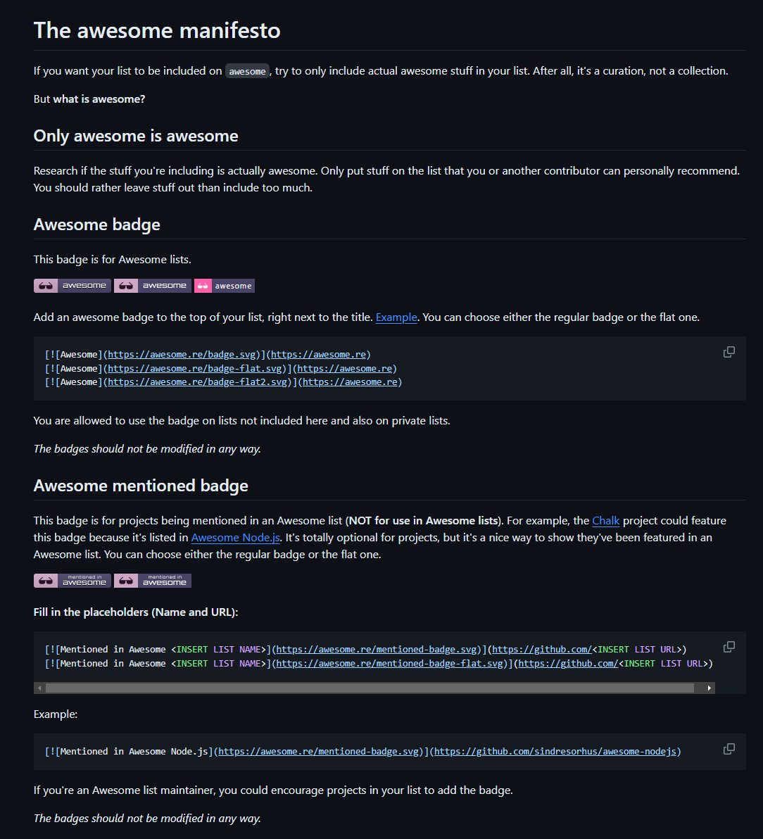This screenshot has height=839, width=763.
Task: Open the mentioned-badge-flat.svg URL in code
Action: [389, 664]
